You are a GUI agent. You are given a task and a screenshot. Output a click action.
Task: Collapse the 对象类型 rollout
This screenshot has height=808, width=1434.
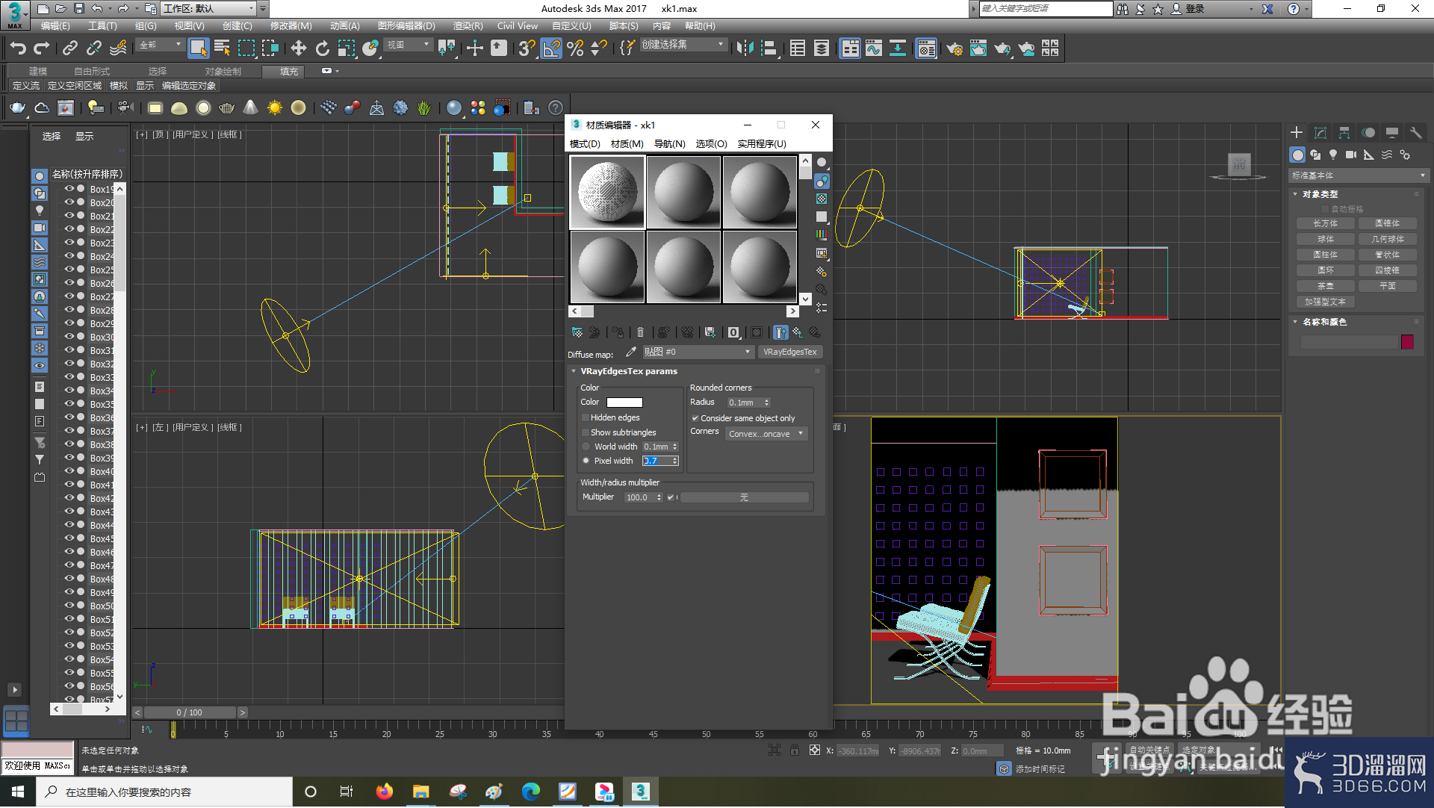pos(1295,194)
